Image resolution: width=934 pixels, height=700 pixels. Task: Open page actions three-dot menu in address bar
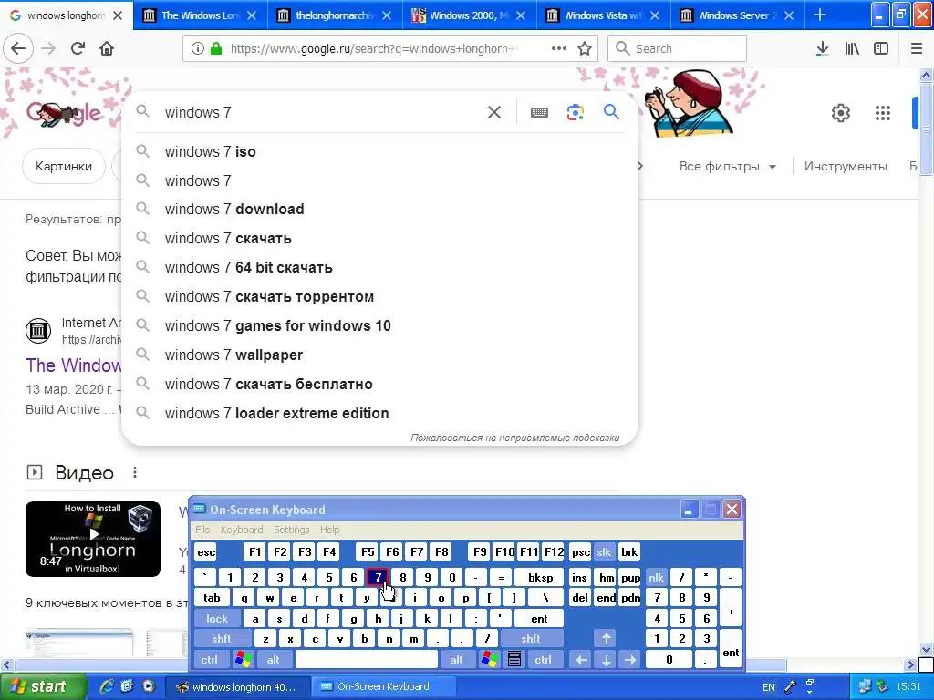tap(559, 48)
